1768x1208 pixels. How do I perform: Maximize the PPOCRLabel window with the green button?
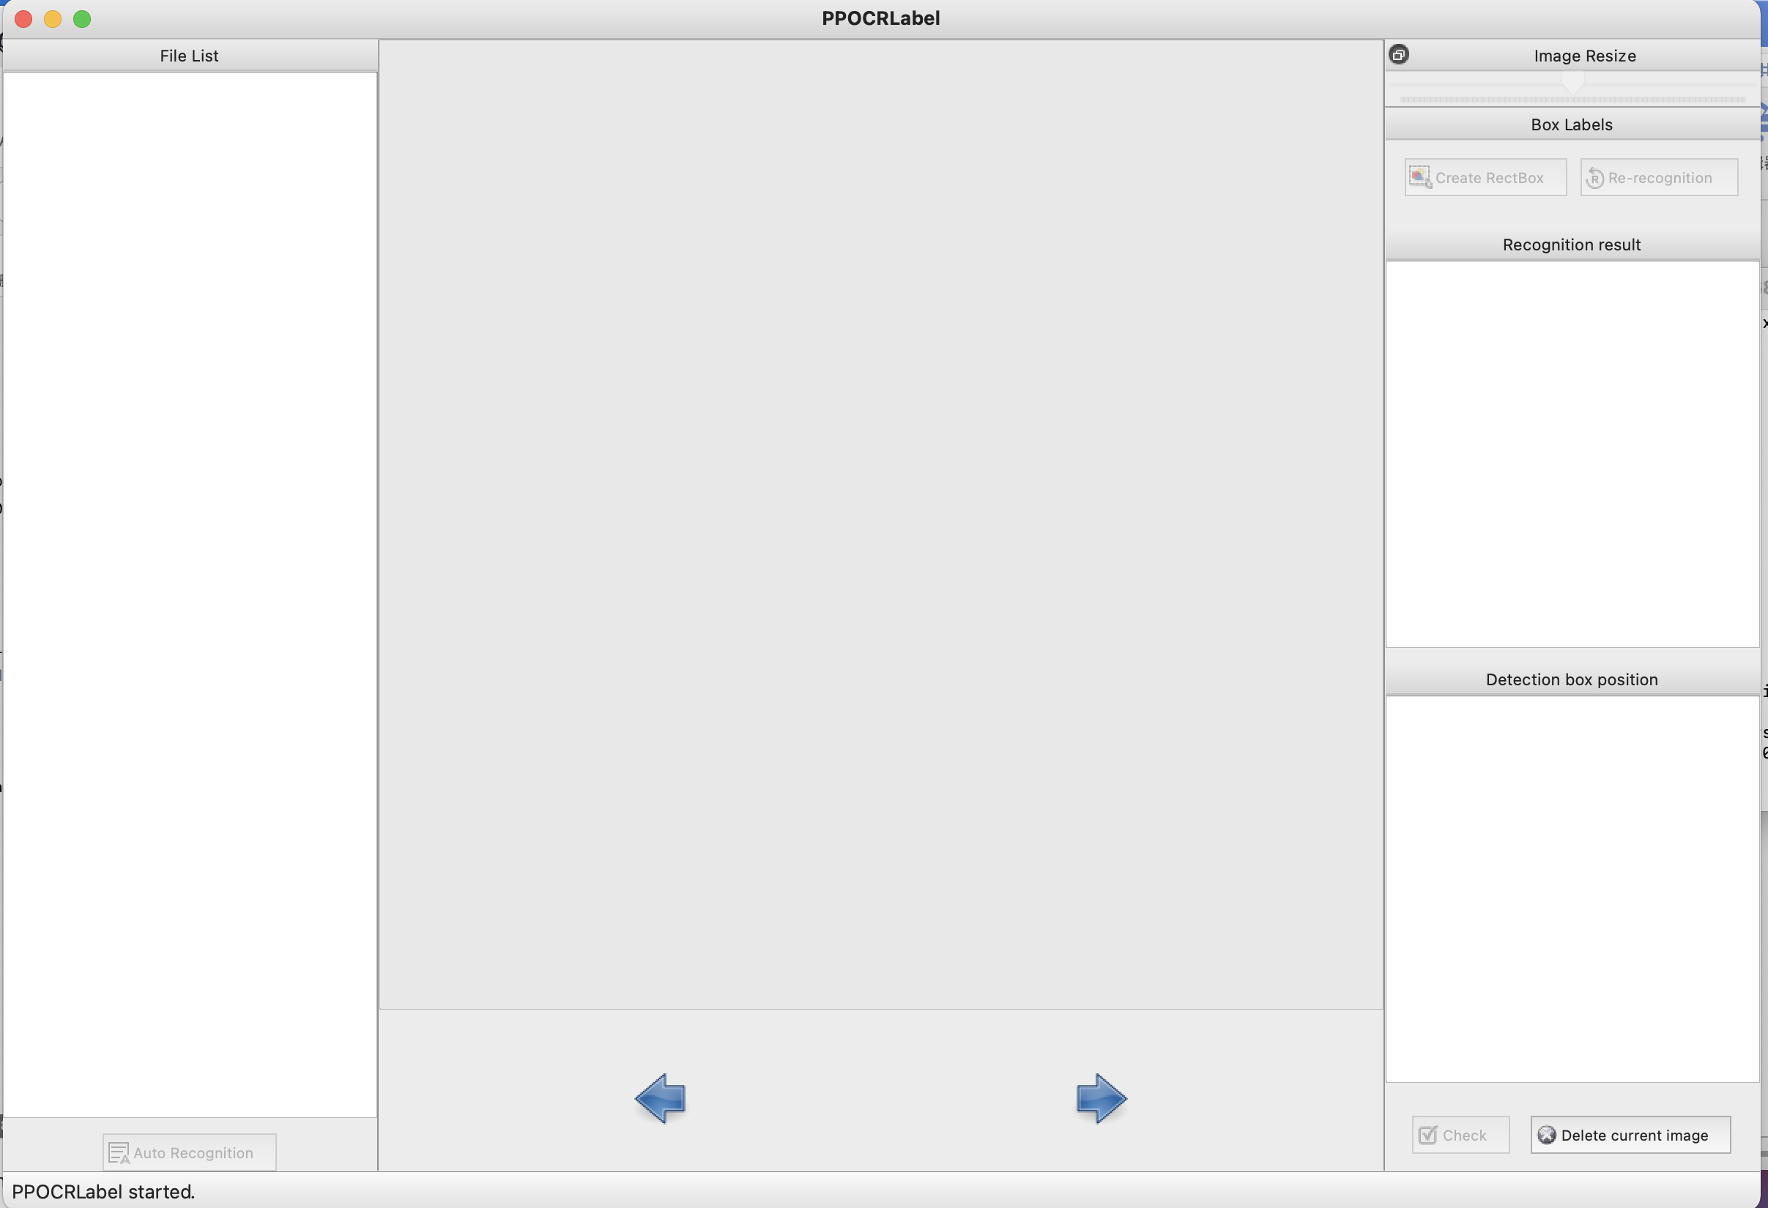(82, 19)
